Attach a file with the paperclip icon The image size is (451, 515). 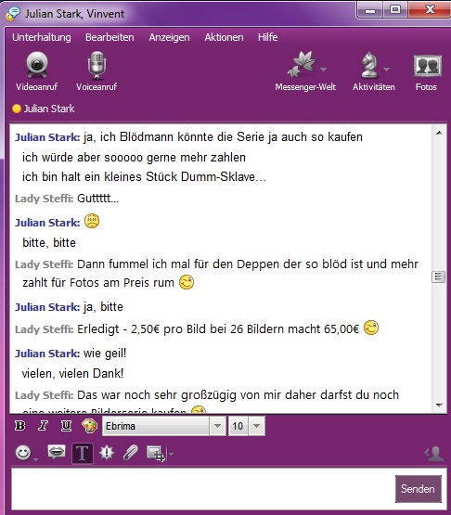(131, 453)
